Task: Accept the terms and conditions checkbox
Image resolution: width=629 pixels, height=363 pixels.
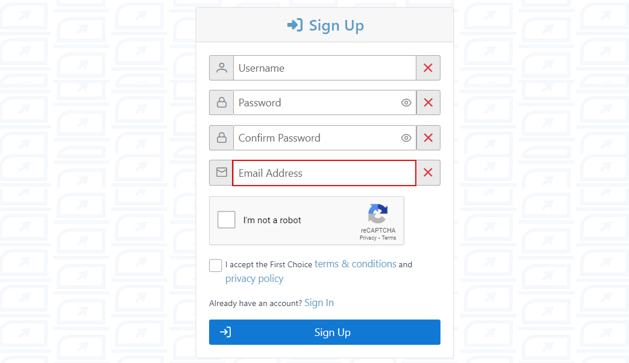Action: (x=216, y=265)
